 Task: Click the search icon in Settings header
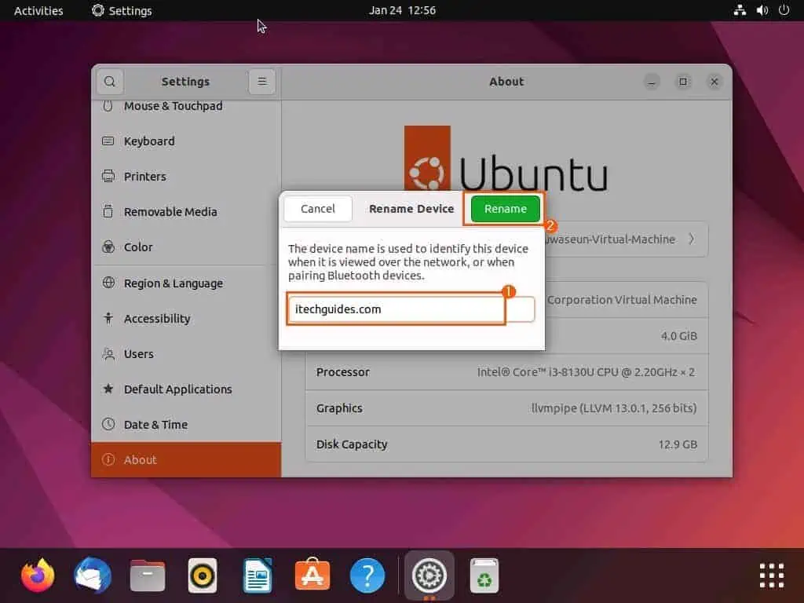(x=110, y=82)
